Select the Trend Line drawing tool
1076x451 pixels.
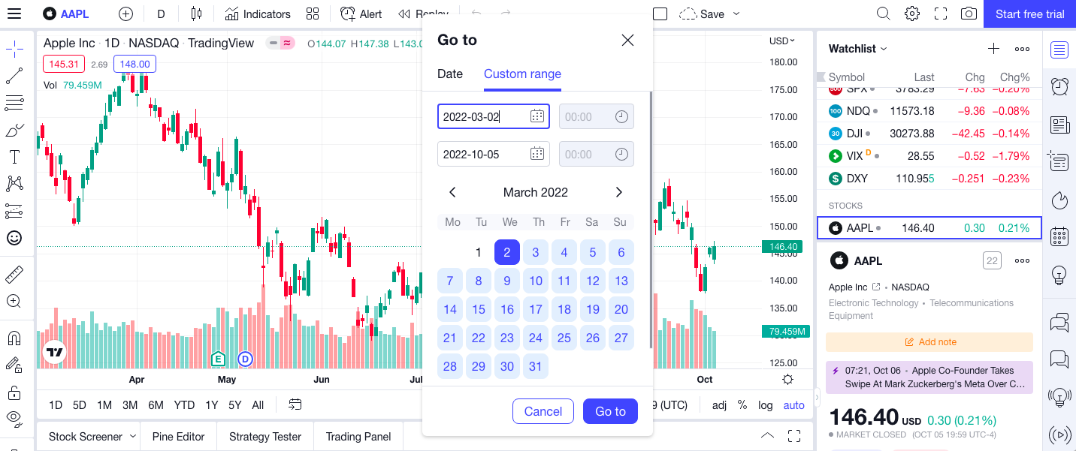point(14,75)
